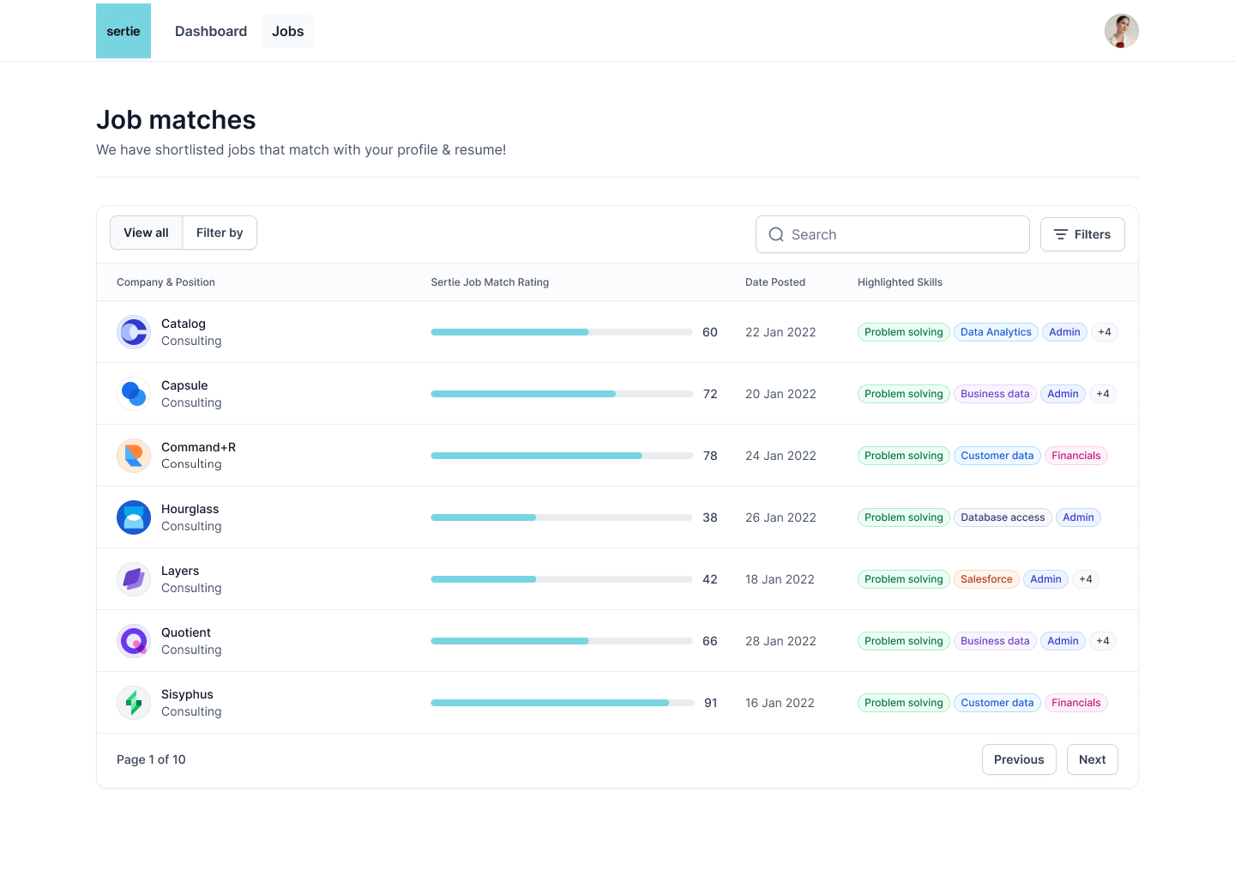The height and width of the screenshot is (871, 1235).
Task: Expand Layers' +4 extra skills
Action: pyautogui.click(x=1085, y=579)
